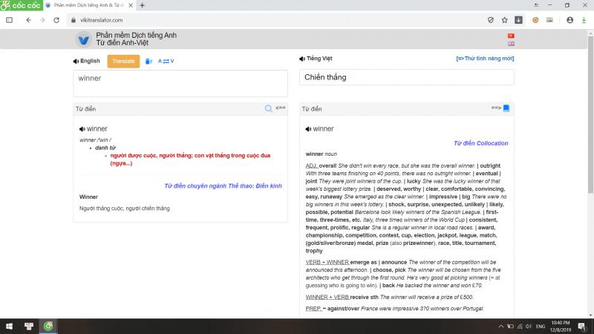Click the media icon left of minimize
This screenshot has height=334, width=594.
tap(536, 5)
